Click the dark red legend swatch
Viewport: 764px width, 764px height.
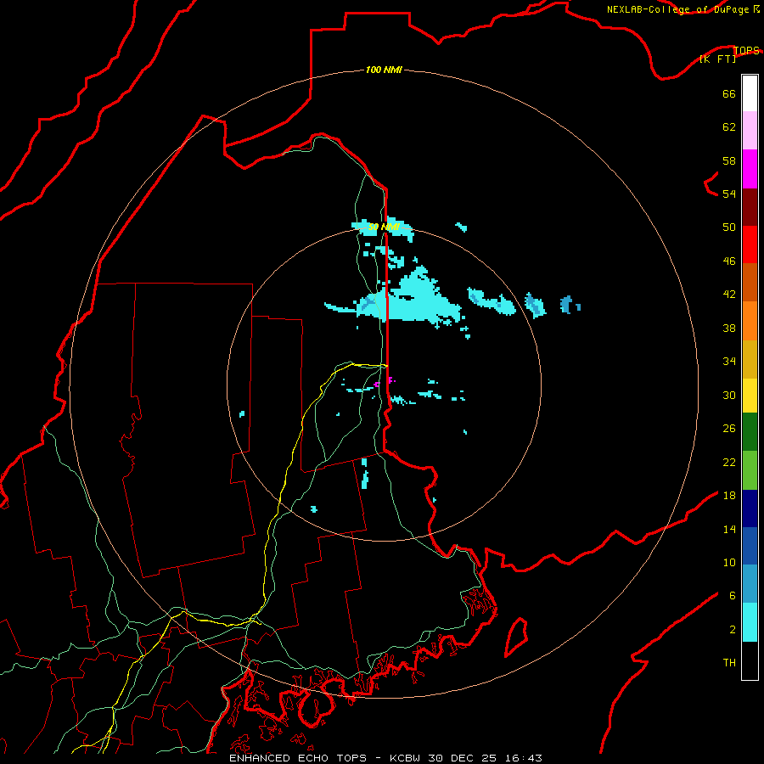pos(750,207)
